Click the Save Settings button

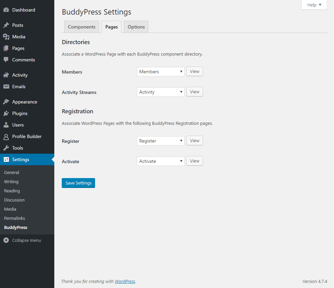(x=78, y=183)
